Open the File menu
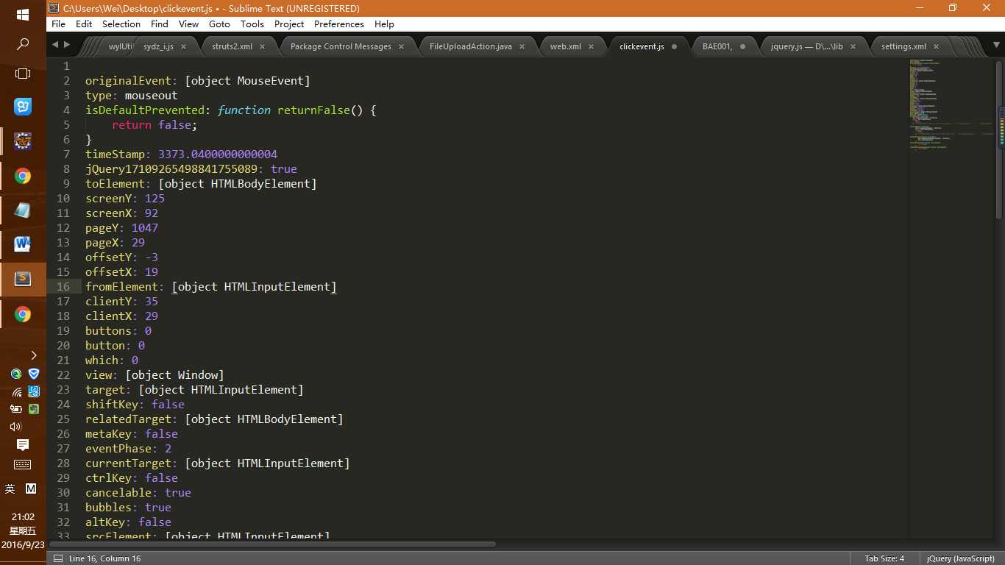 [x=58, y=24]
